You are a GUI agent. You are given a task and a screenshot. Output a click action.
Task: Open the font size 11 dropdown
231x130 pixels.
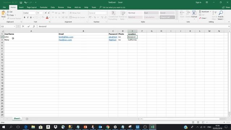coord(43,13)
